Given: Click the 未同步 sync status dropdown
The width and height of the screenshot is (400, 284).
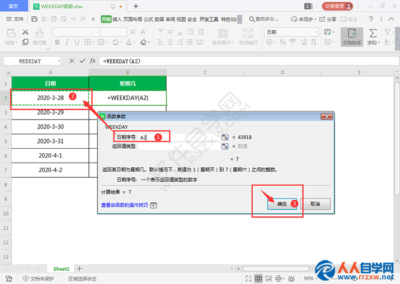Looking at the screenshot, I should pyautogui.click(x=304, y=19).
